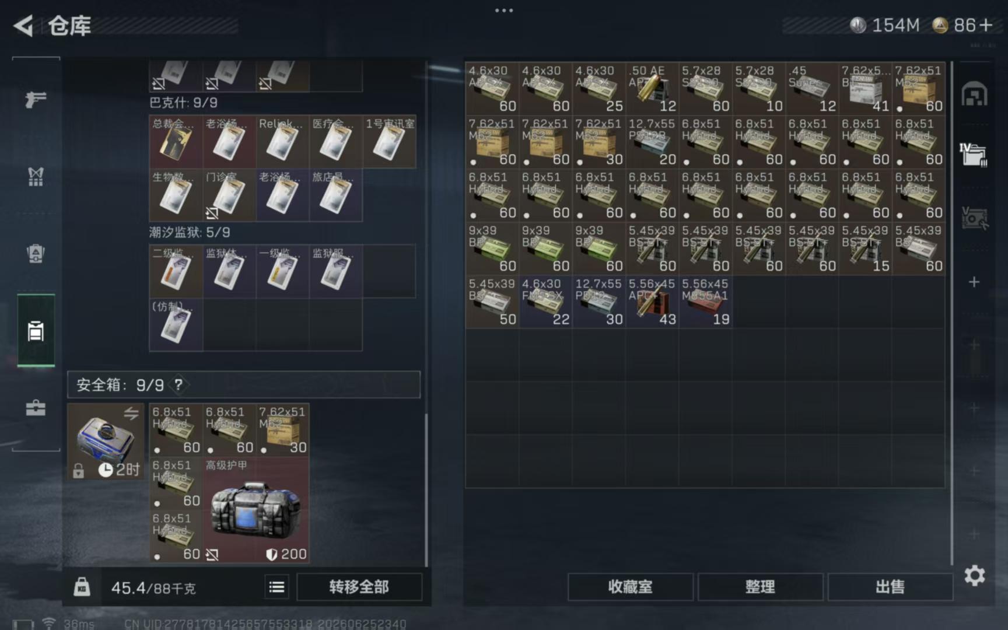Go back using the arrow beside 仓库
Image resolution: width=1008 pixels, height=630 pixels.
(24, 26)
